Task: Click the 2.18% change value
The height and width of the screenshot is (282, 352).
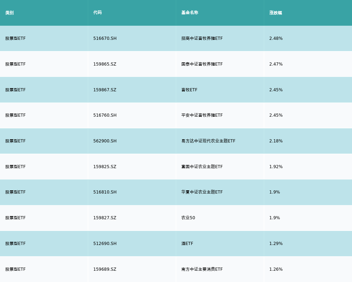Action: (x=276, y=141)
